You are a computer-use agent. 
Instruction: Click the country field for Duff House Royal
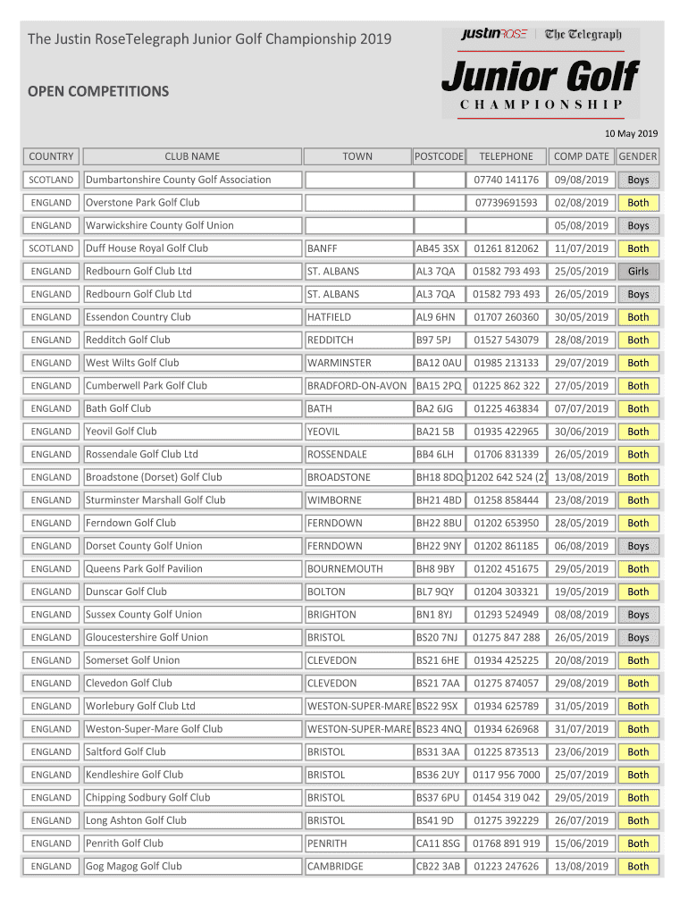[x=51, y=248]
